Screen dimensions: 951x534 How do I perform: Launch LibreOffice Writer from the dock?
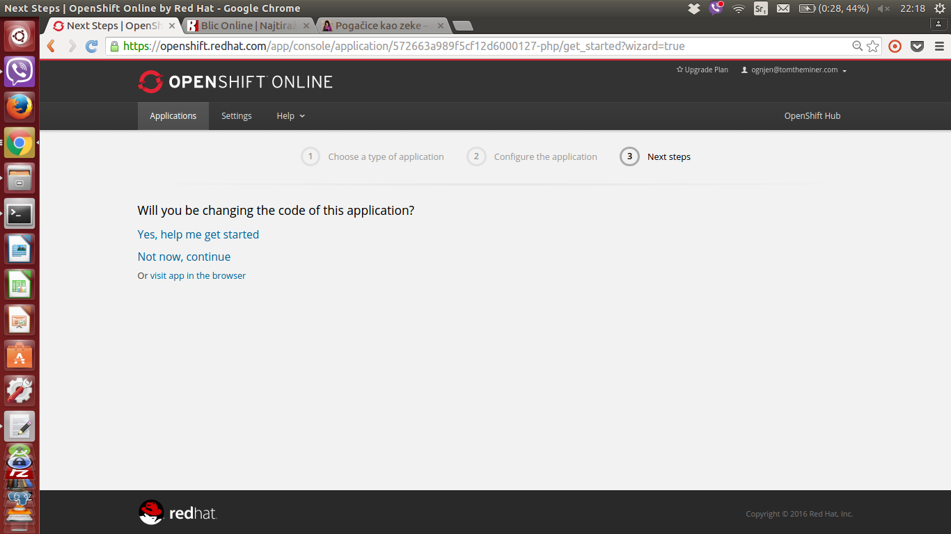[19, 250]
